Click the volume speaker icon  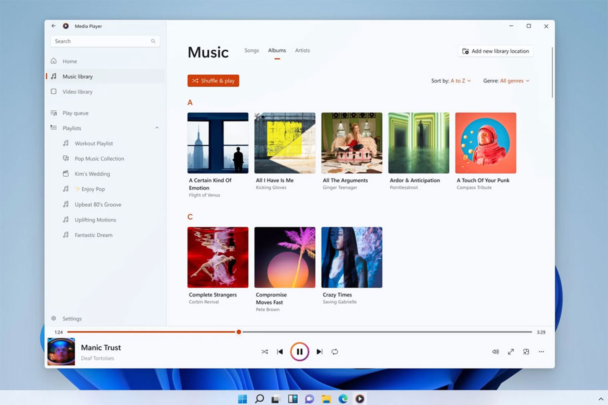coord(495,352)
